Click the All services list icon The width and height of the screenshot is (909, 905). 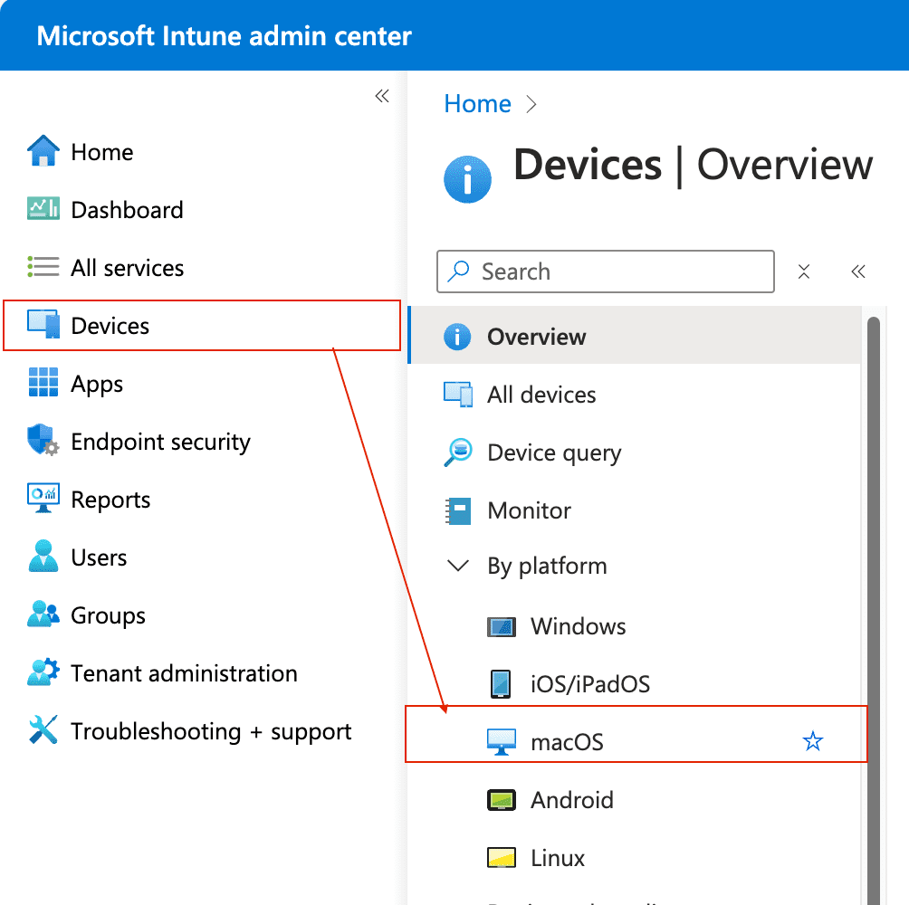pyautogui.click(x=43, y=267)
